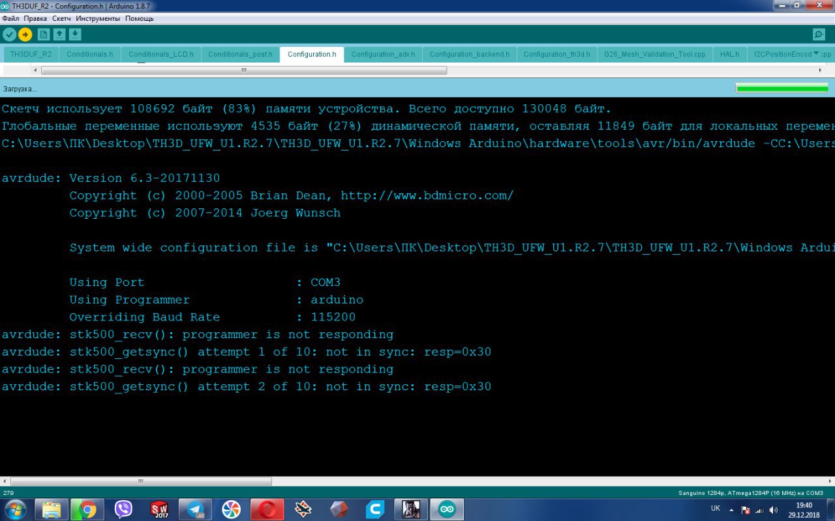Click the editor horizontal scrollbar thumb
The image size is (835, 521).
[245, 70]
